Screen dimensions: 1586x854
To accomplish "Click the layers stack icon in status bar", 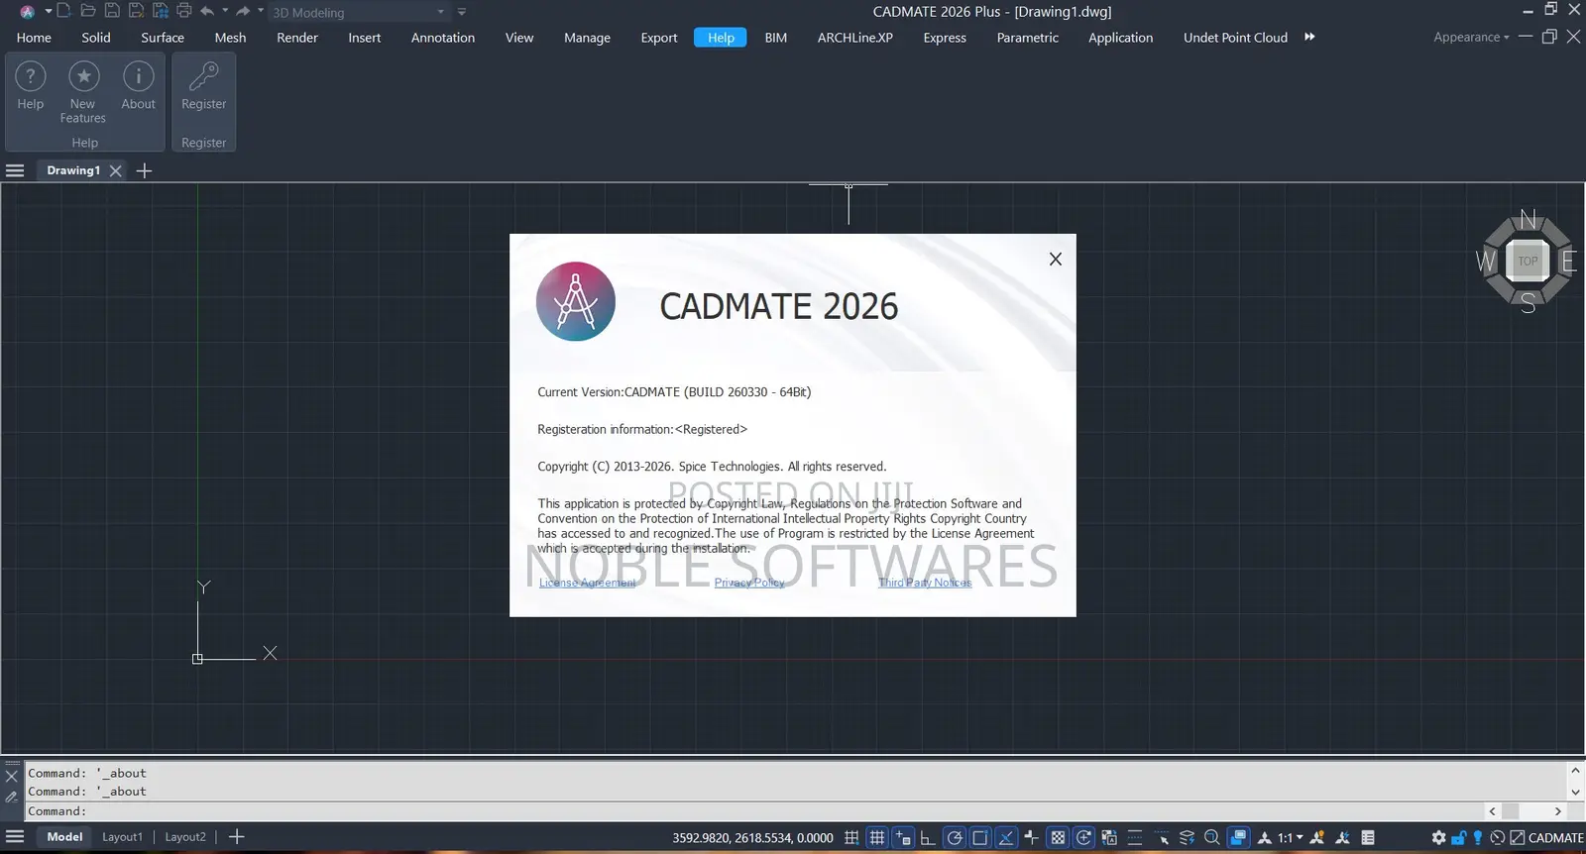I will tap(1187, 837).
